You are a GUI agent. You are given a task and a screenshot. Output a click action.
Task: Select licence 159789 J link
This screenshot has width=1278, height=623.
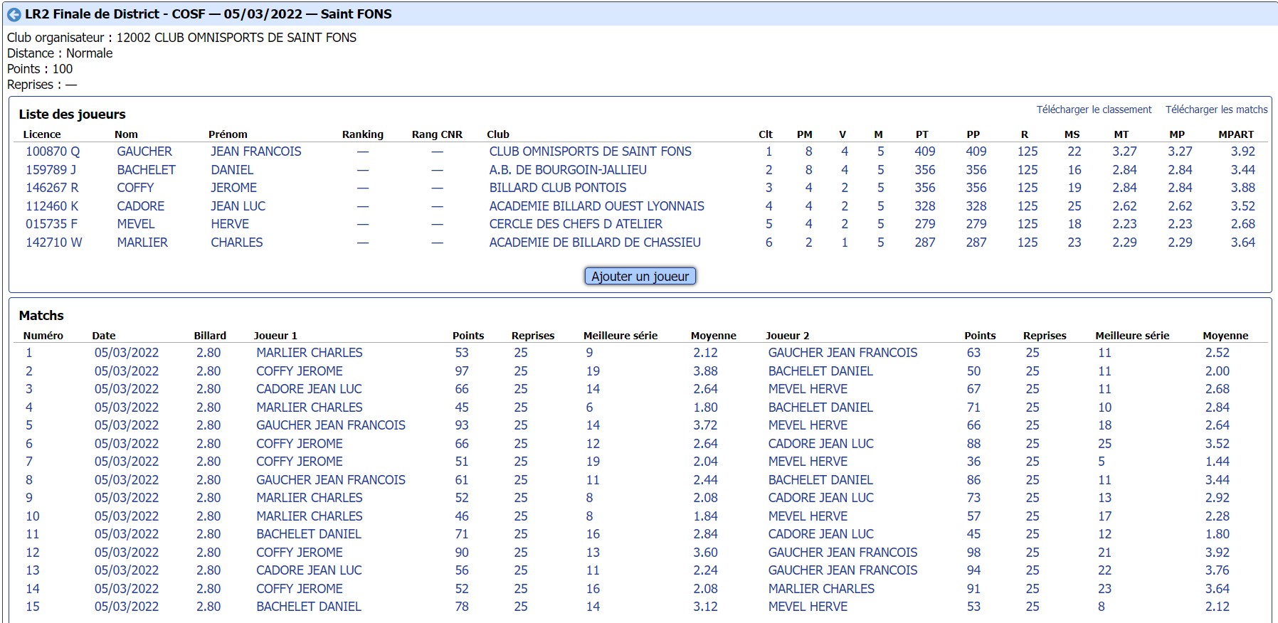[51, 170]
